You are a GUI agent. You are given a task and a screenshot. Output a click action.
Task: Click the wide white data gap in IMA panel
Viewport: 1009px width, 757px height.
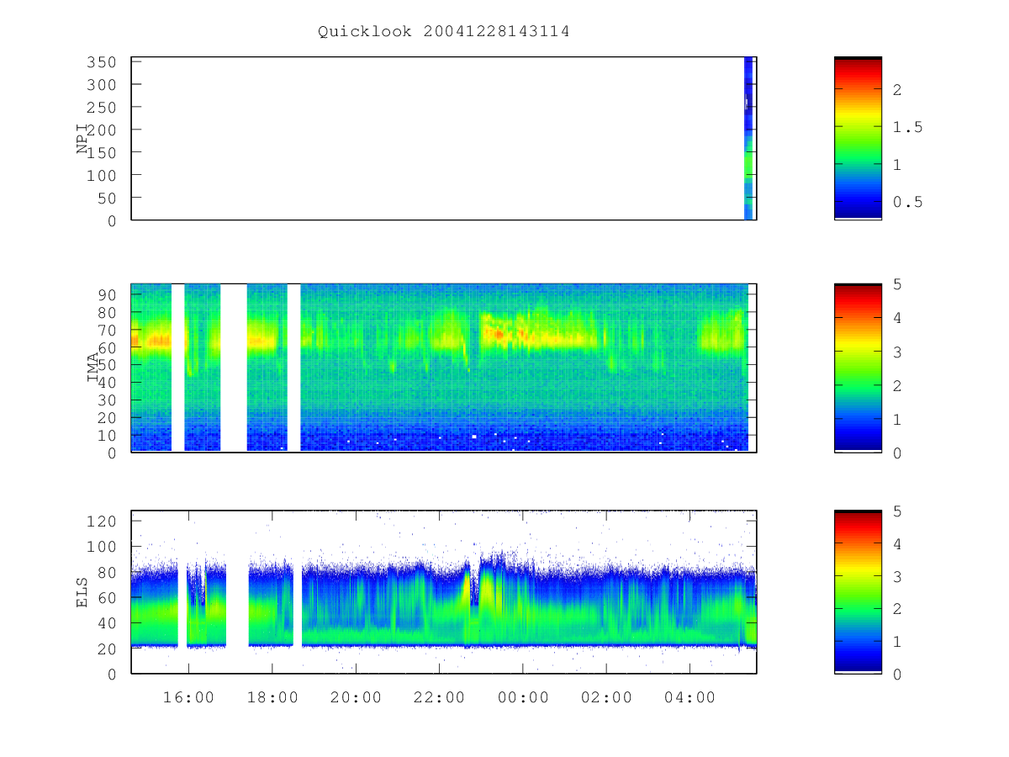[x=234, y=368]
